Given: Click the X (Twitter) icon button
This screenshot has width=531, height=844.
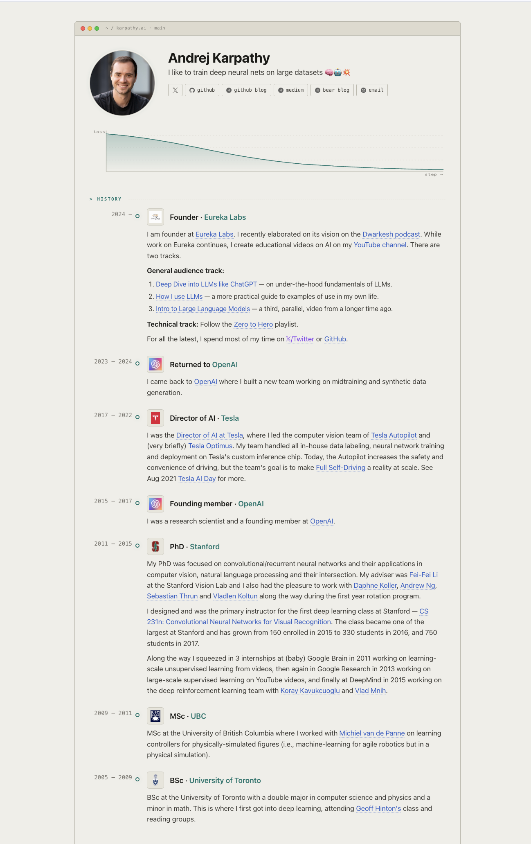Looking at the screenshot, I should 175,90.
